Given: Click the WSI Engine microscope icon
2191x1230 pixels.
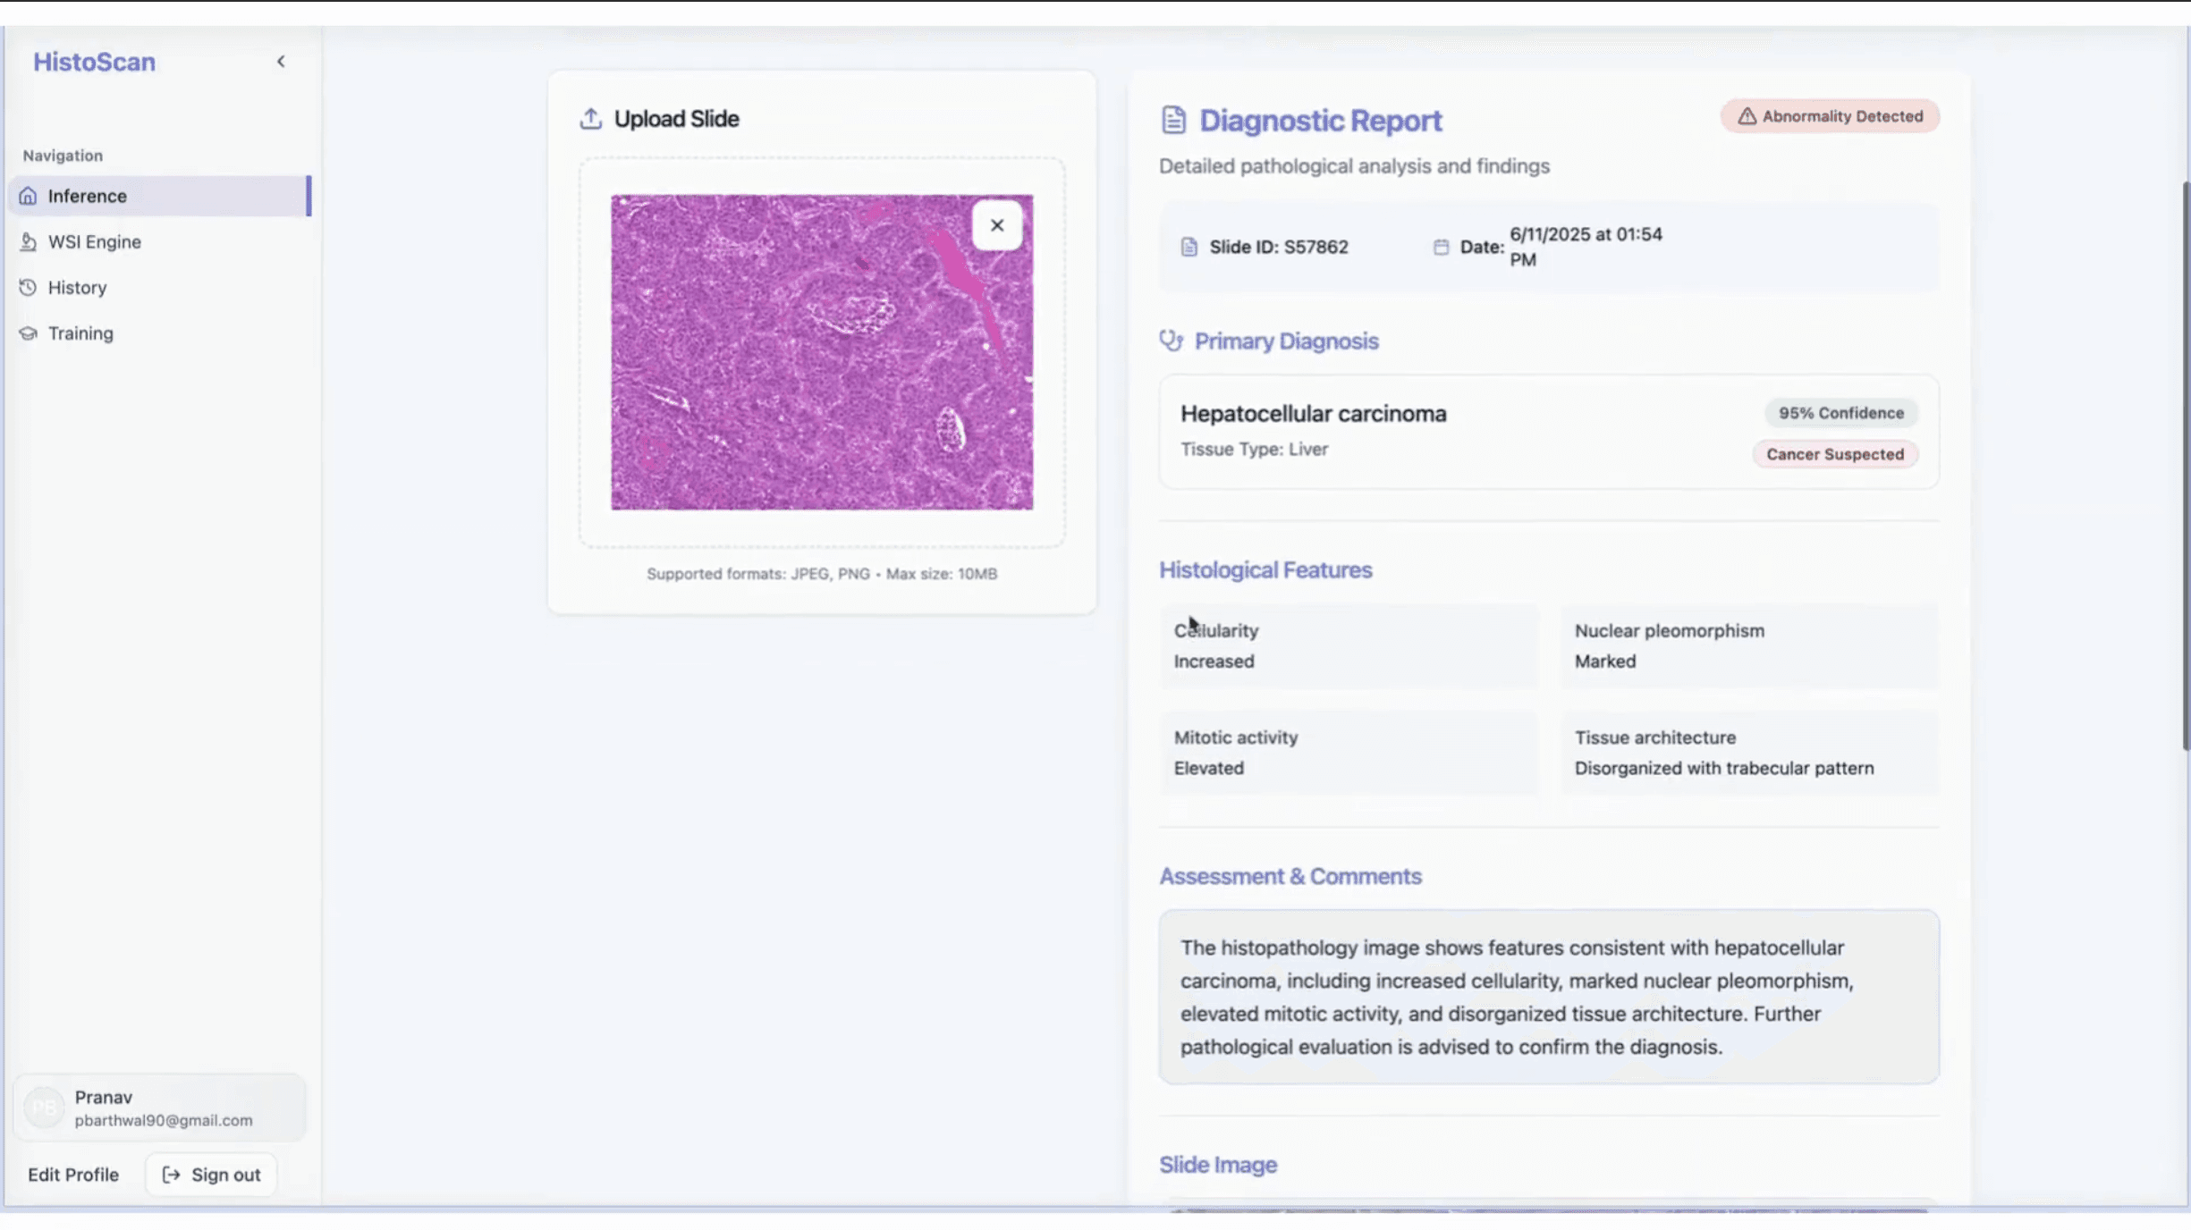Looking at the screenshot, I should point(28,241).
